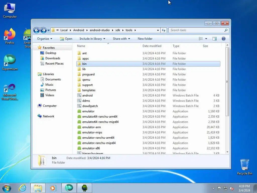
Task: Click Android in the breadcrumb path
Action: (79, 30)
